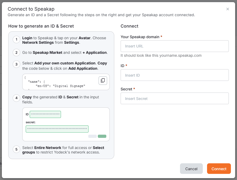Click the 'How to generate an ID & Secret' heading

(x=41, y=26)
